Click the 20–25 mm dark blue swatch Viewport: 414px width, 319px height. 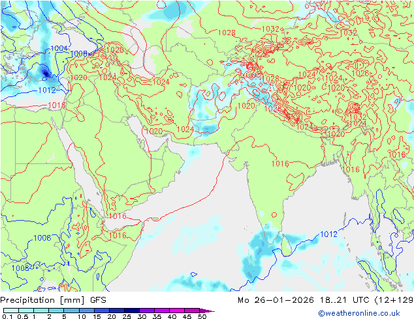tap(116, 311)
